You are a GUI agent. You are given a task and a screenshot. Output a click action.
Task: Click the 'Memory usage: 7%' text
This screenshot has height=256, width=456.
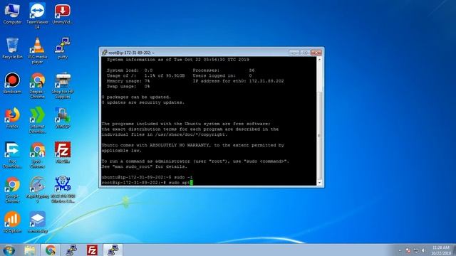pos(128,81)
